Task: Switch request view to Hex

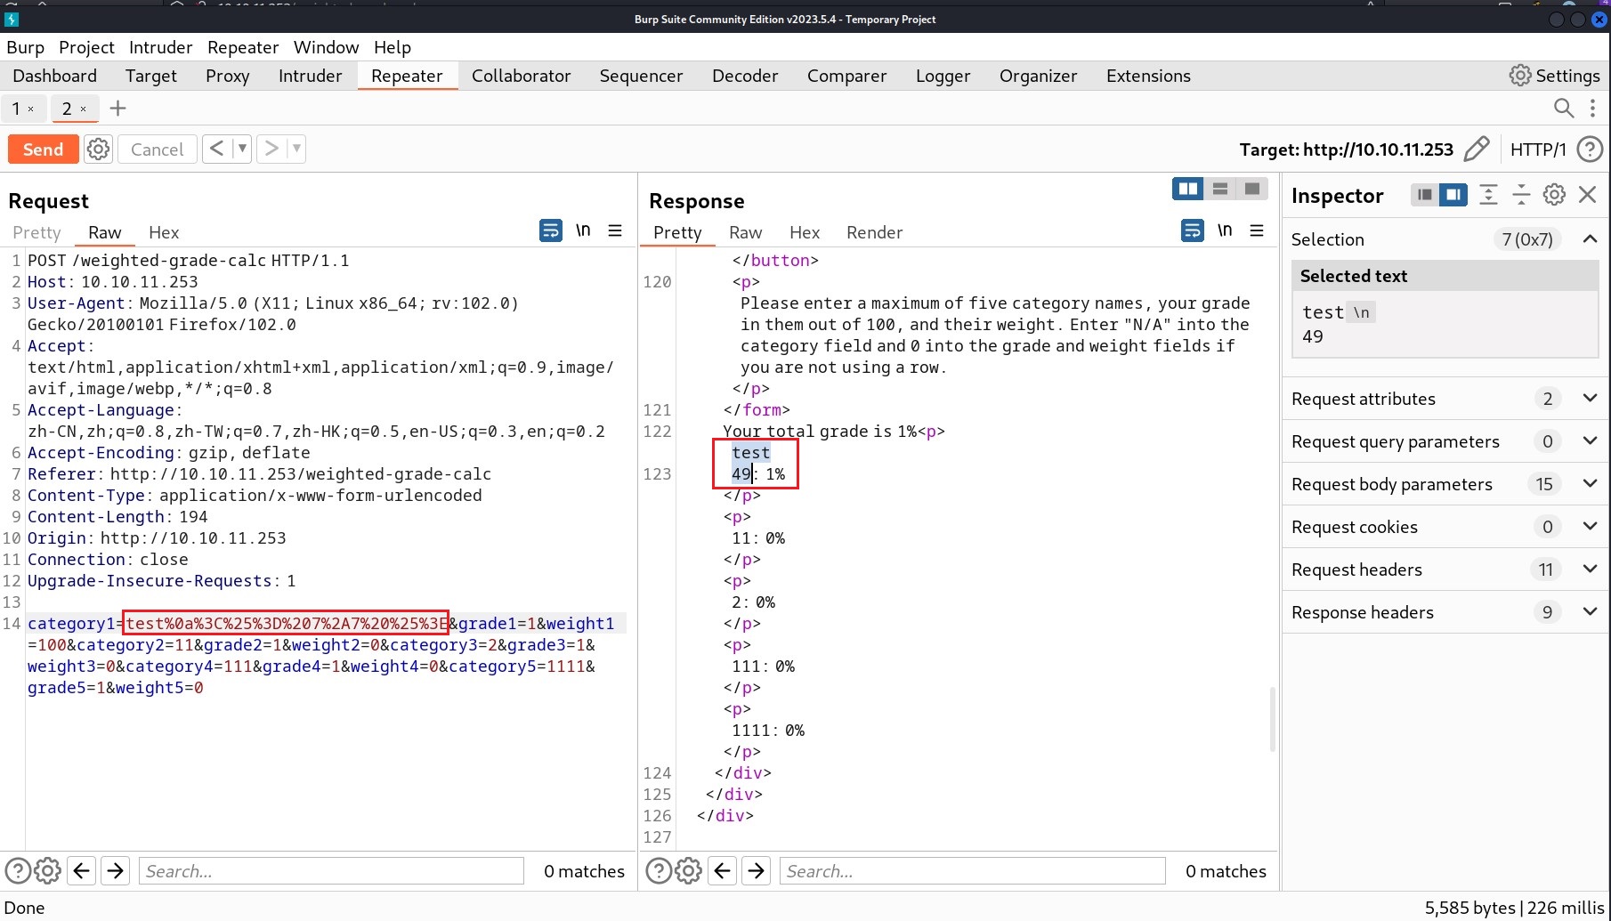Action: [164, 232]
